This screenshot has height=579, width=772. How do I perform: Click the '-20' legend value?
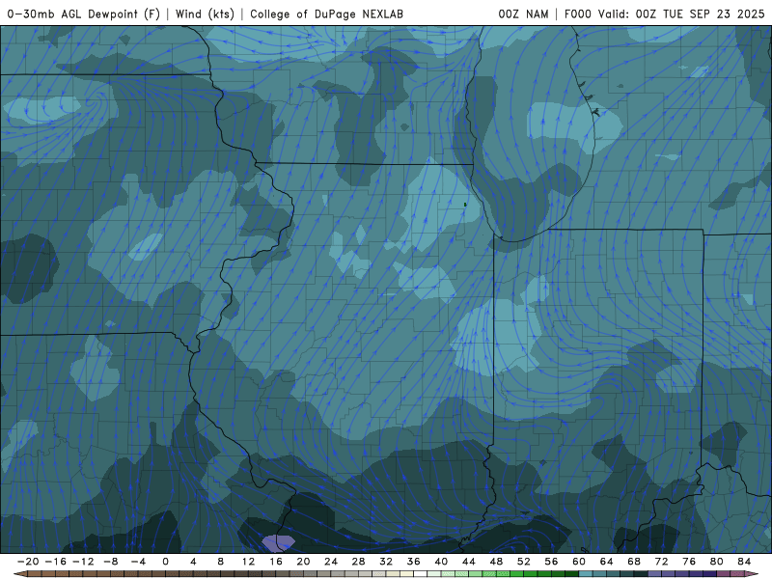(x=28, y=562)
